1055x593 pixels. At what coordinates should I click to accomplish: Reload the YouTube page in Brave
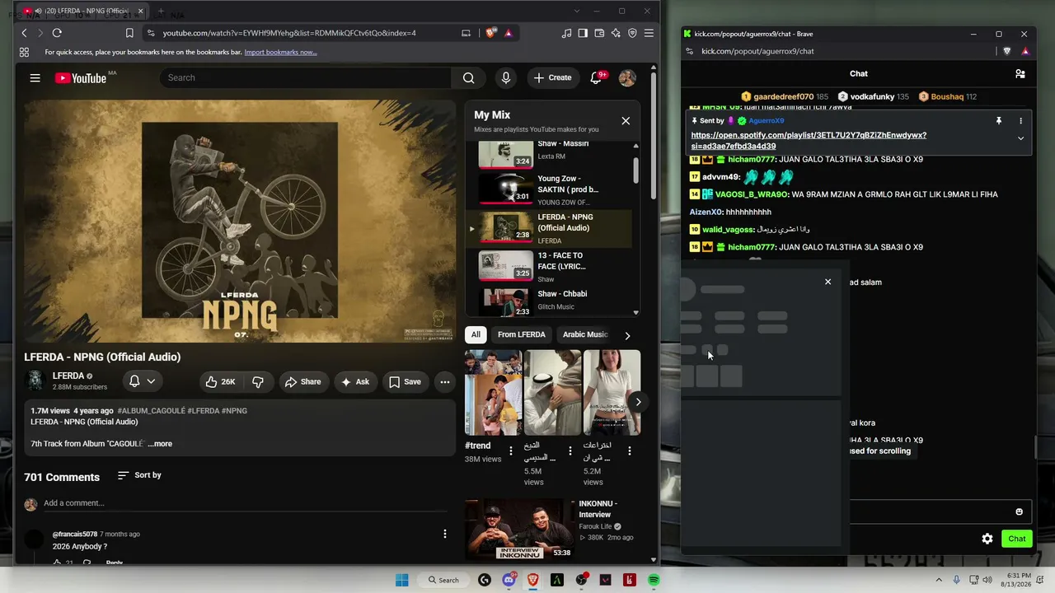57,33
